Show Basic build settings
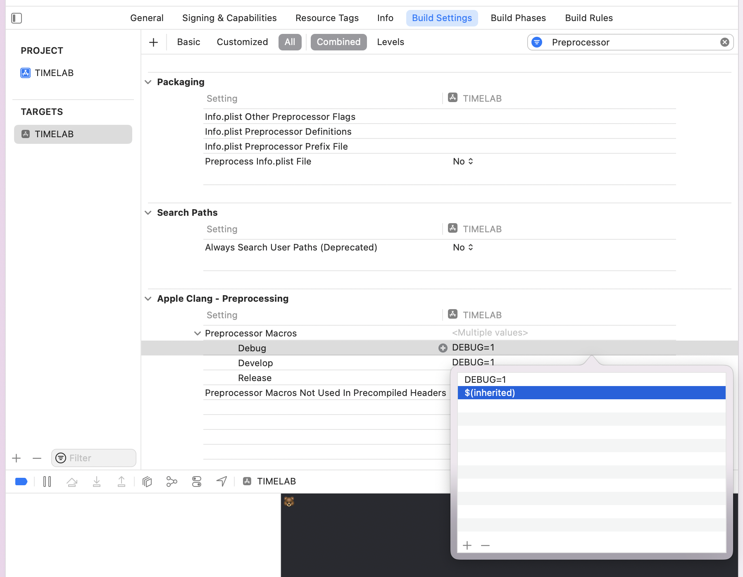 [188, 42]
